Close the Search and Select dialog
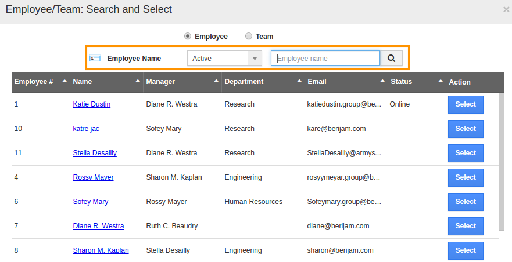512x262 pixels. [506, 10]
